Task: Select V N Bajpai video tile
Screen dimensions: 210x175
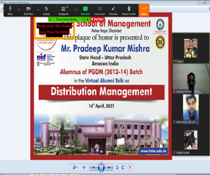Action: click(x=191, y=48)
